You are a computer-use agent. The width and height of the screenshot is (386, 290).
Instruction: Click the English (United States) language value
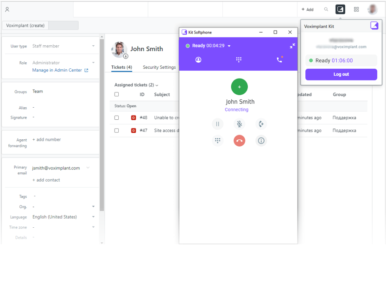55,217
